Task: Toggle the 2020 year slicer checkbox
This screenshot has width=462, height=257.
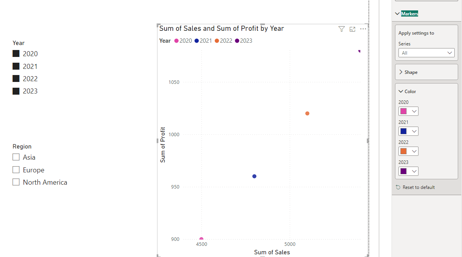Action: coord(16,54)
